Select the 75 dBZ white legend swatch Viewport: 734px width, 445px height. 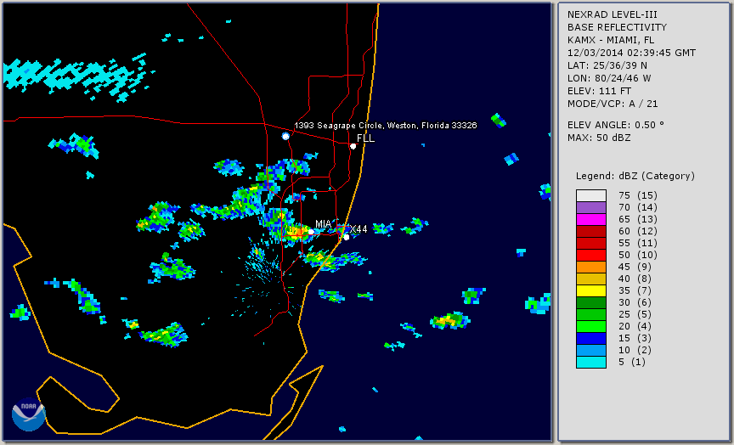pyautogui.click(x=591, y=195)
